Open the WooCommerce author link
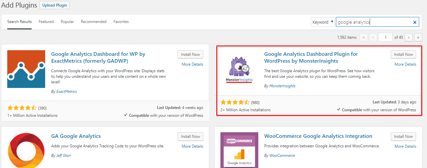The width and height of the screenshot is (427, 168). tap(282, 156)
